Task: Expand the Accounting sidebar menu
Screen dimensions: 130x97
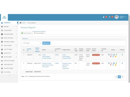Action: pyautogui.click(x=9, y=72)
